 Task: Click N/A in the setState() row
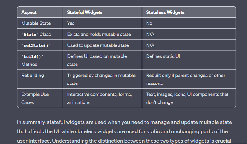150,45
